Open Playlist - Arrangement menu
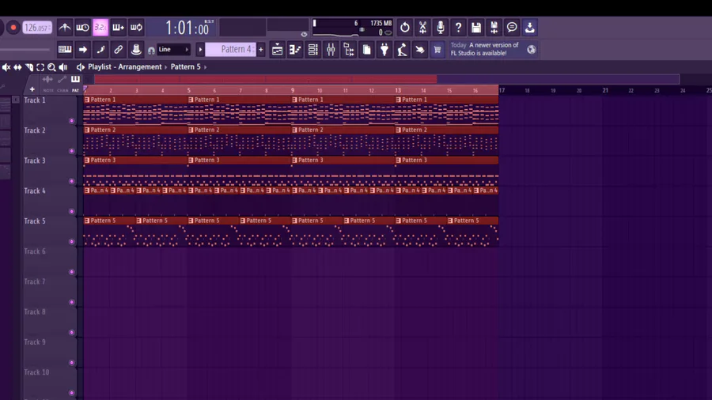The height and width of the screenshot is (400, 712). coord(124,66)
